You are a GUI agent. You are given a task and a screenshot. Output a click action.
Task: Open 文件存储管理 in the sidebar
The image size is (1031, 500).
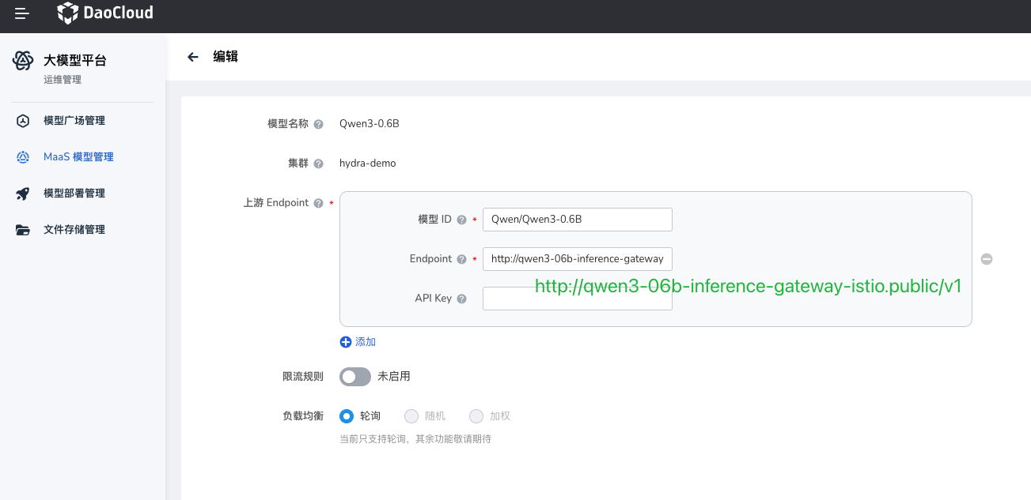[x=74, y=230]
